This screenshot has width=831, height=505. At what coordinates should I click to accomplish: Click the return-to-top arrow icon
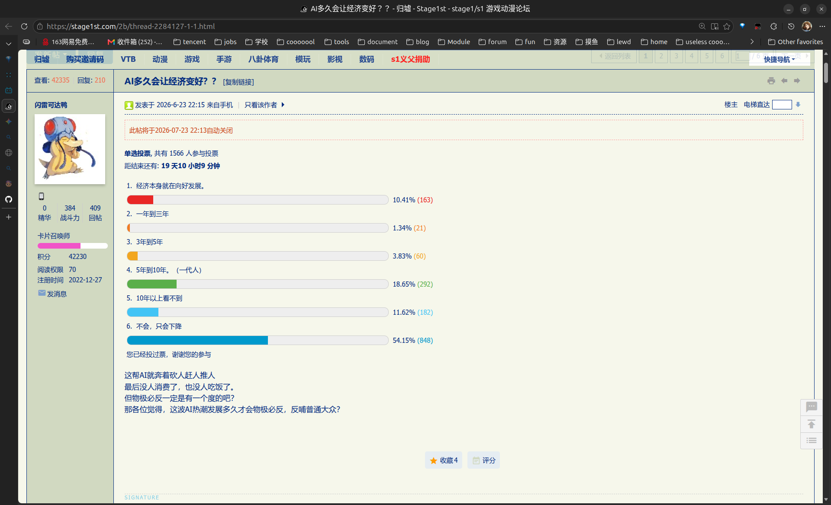click(812, 424)
